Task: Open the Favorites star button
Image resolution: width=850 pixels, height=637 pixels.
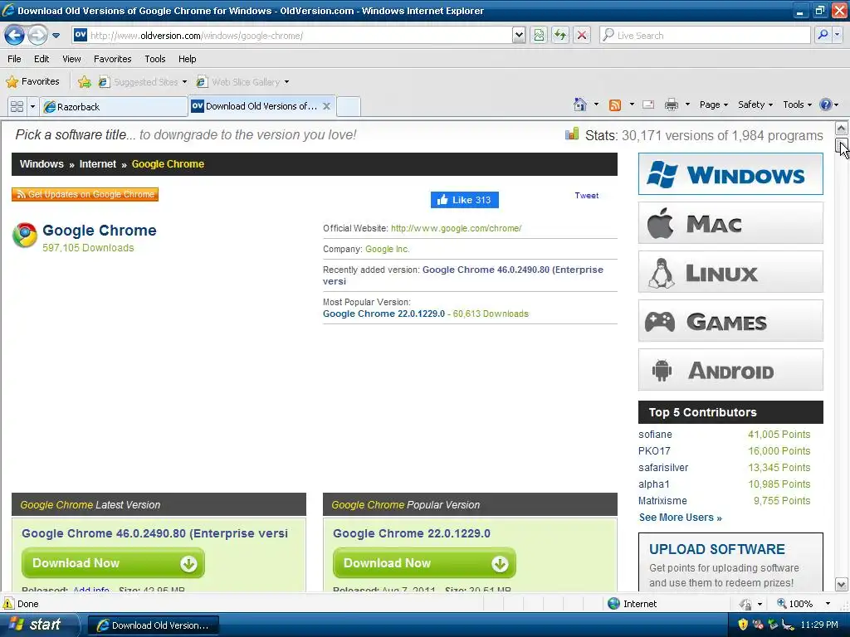Action: pos(32,82)
